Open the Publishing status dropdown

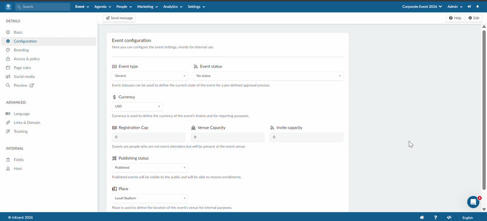150,168
